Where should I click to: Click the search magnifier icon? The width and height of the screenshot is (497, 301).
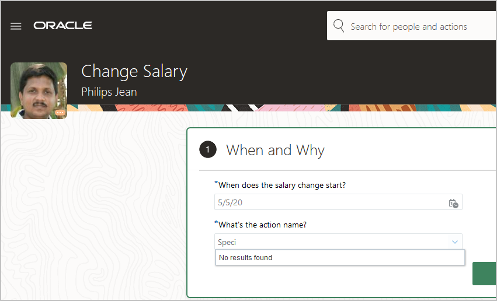coord(338,26)
